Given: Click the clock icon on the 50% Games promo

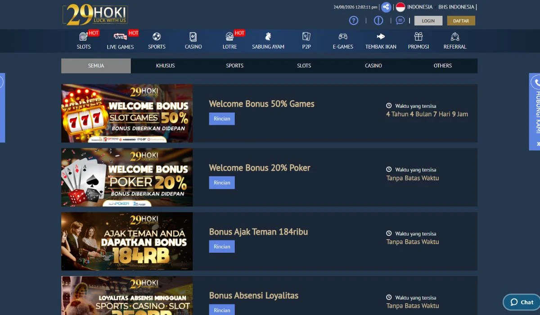Looking at the screenshot, I should 389,106.
